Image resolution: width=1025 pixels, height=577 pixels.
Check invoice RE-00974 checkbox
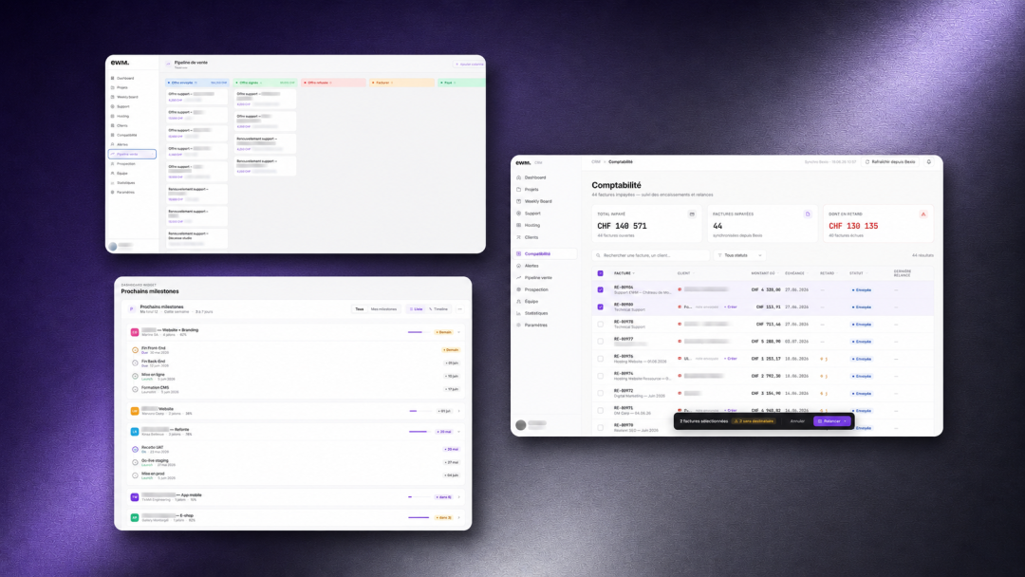click(600, 376)
